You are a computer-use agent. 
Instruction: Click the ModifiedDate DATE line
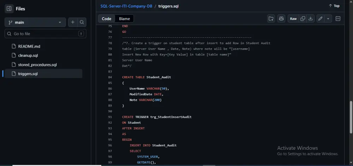[x=146, y=94]
